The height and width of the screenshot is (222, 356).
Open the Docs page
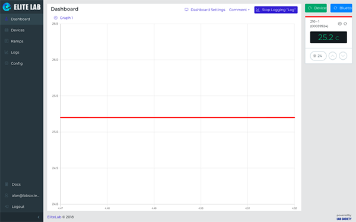point(21,184)
